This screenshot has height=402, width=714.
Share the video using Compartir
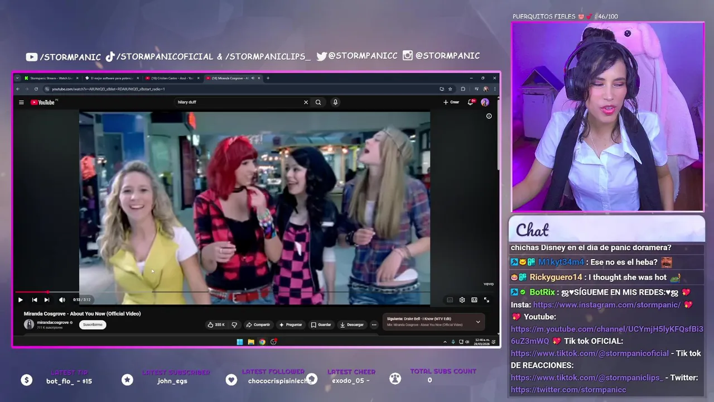[x=258, y=324]
